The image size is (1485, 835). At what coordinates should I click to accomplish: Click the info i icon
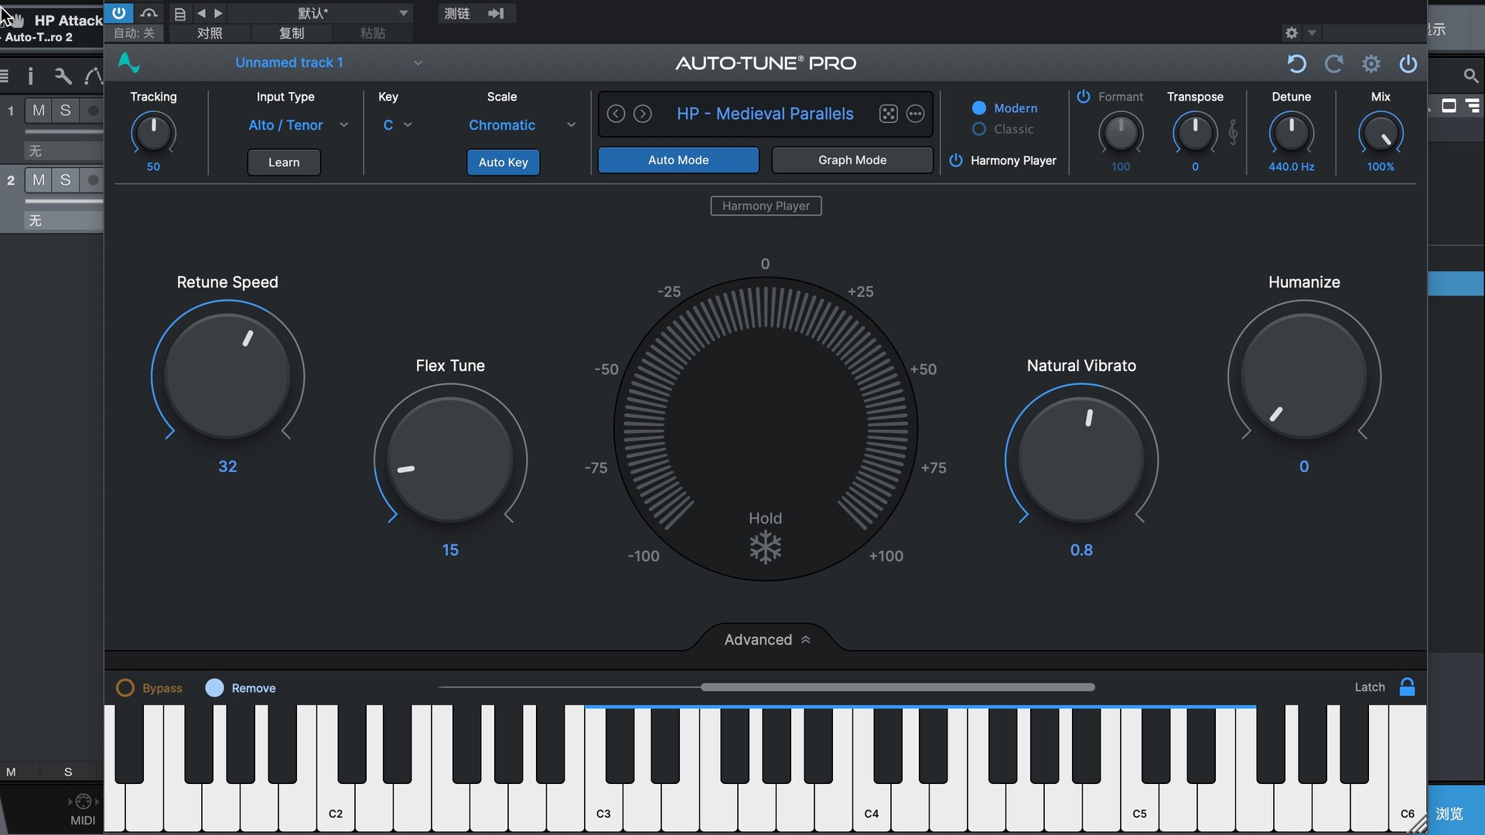pyautogui.click(x=30, y=76)
